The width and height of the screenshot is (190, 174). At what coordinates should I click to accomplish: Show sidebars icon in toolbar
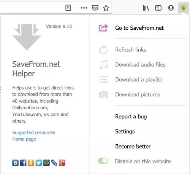[x=158, y=8]
